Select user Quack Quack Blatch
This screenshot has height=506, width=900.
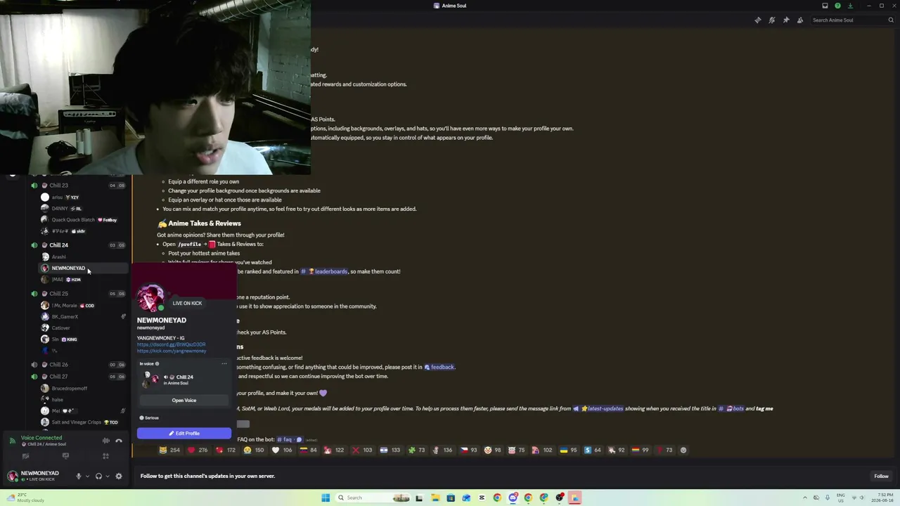[x=73, y=220]
